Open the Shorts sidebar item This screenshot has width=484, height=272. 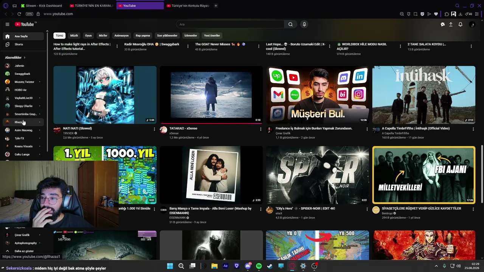coord(23,44)
